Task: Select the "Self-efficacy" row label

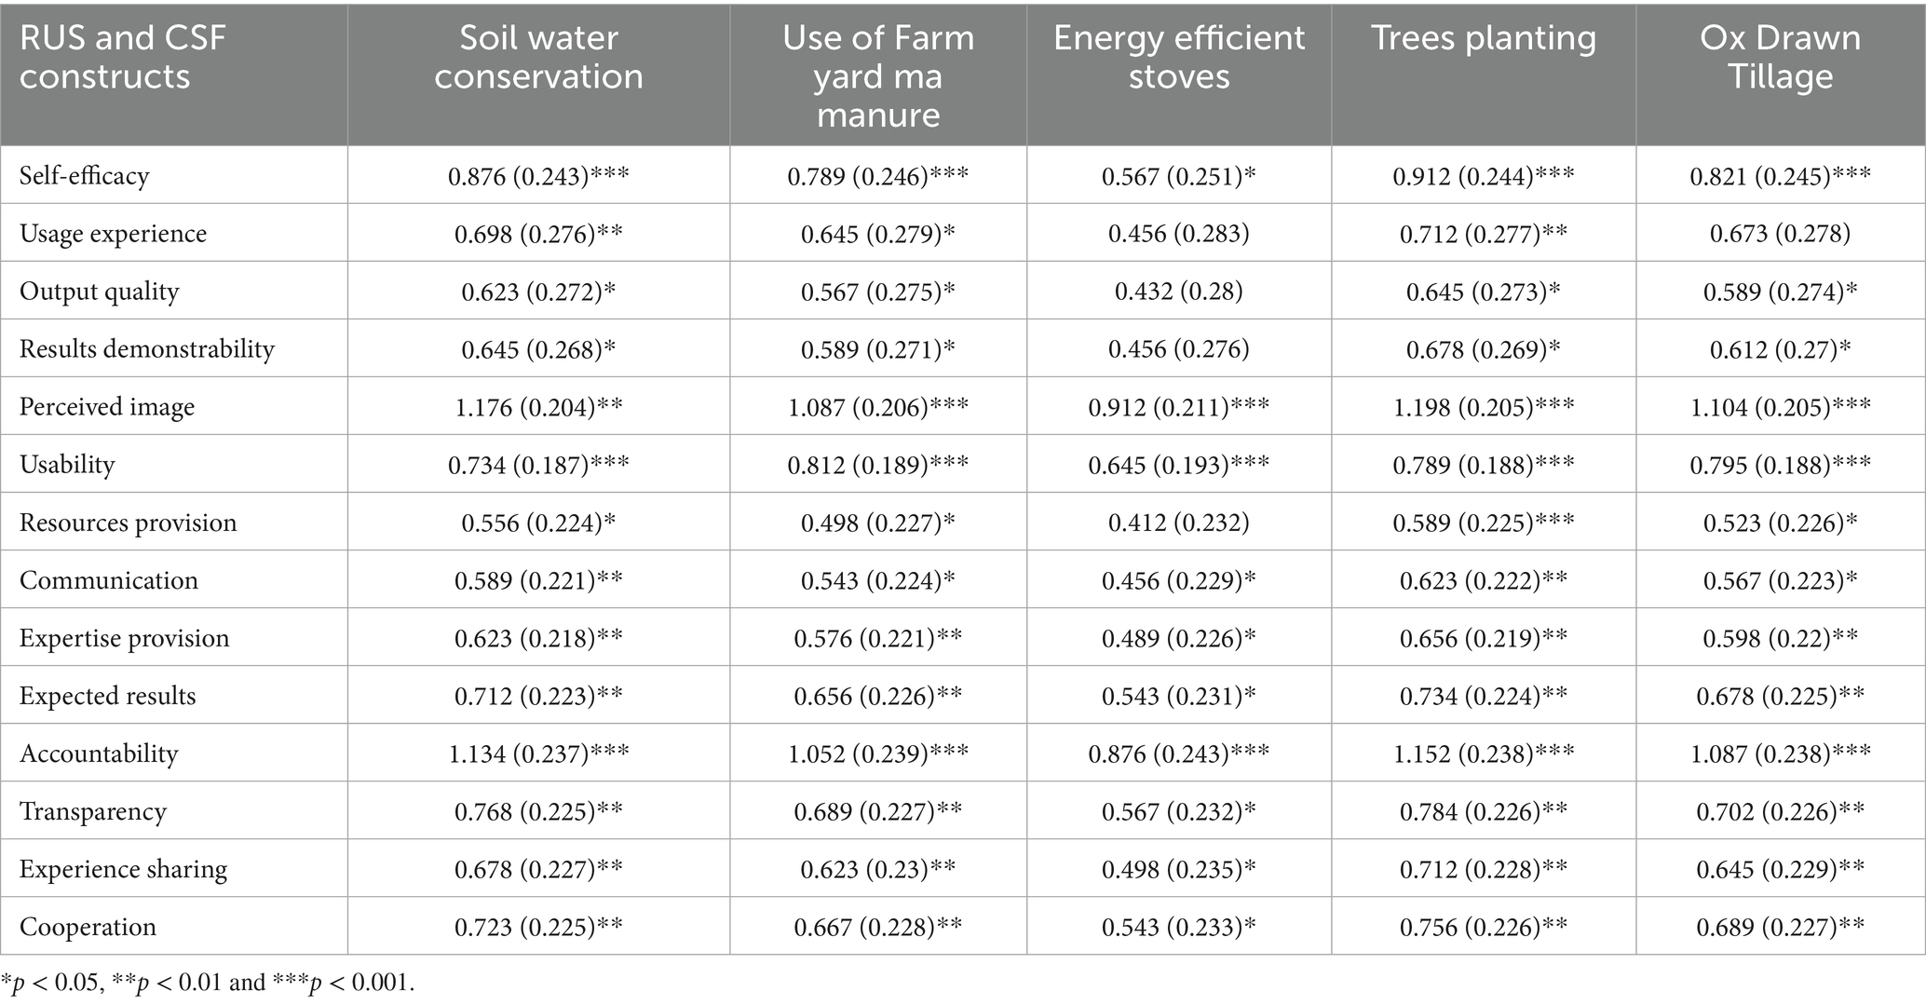Action: [x=85, y=175]
